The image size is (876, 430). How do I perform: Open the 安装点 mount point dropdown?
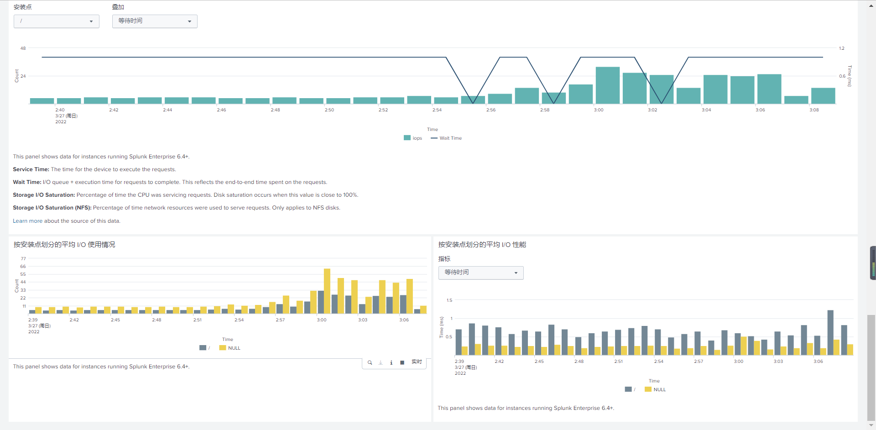pyautogui.click(x=57, y=21)
